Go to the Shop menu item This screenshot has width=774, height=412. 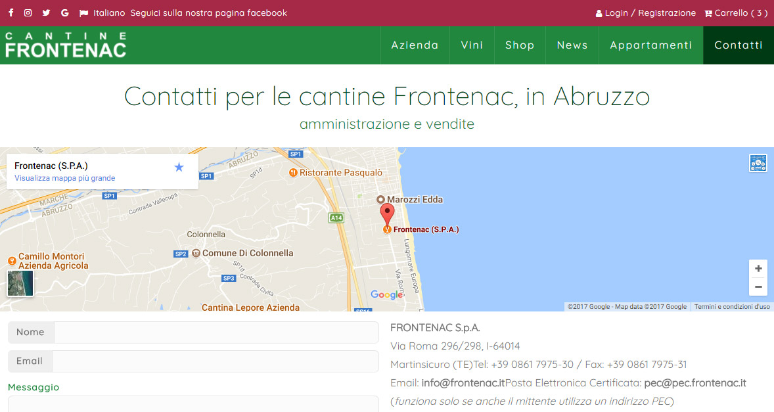[520, 45]
